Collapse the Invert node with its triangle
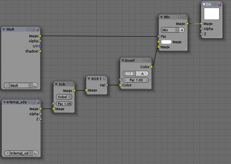The height and width of the screenshot is (164, 231). 123,61
